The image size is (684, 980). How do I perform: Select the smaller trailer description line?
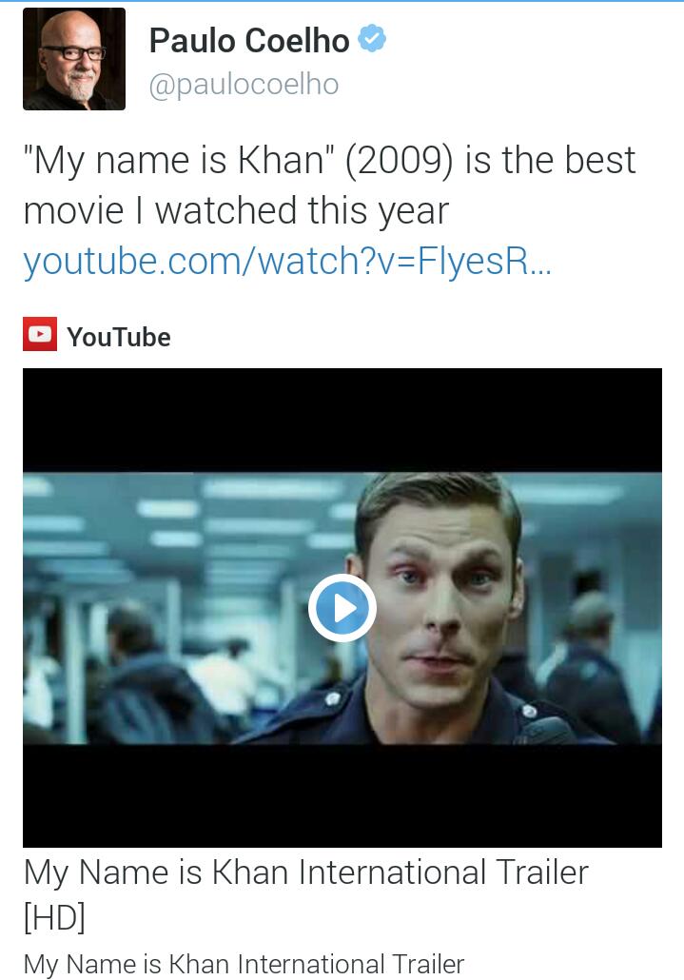[244, 964]
